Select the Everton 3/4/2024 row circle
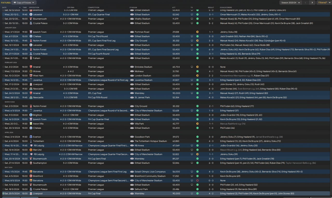The height and width of the screenshot is (198, 332). click(x=3, y=137)
